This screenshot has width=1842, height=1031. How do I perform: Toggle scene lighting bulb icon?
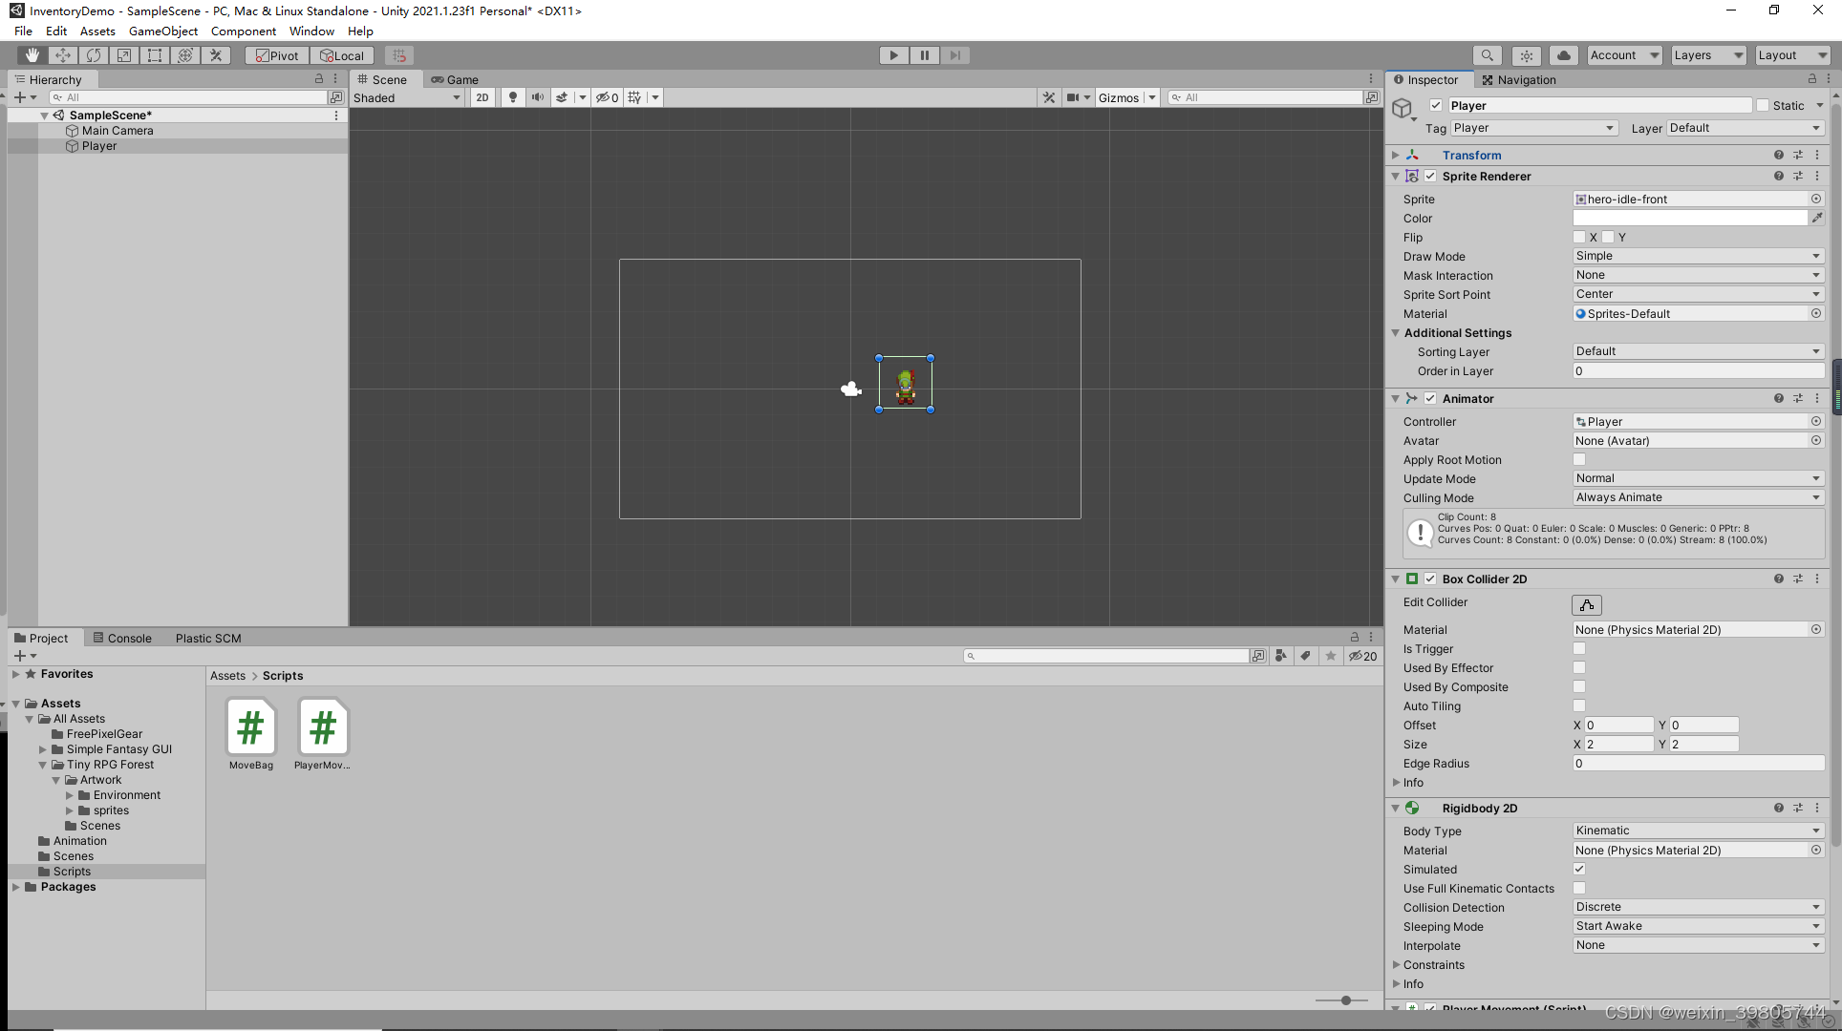click(513, 97)
